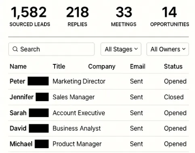Sort by the Status column header
This screenshot has width=195, height=153.
pos(173,66)
